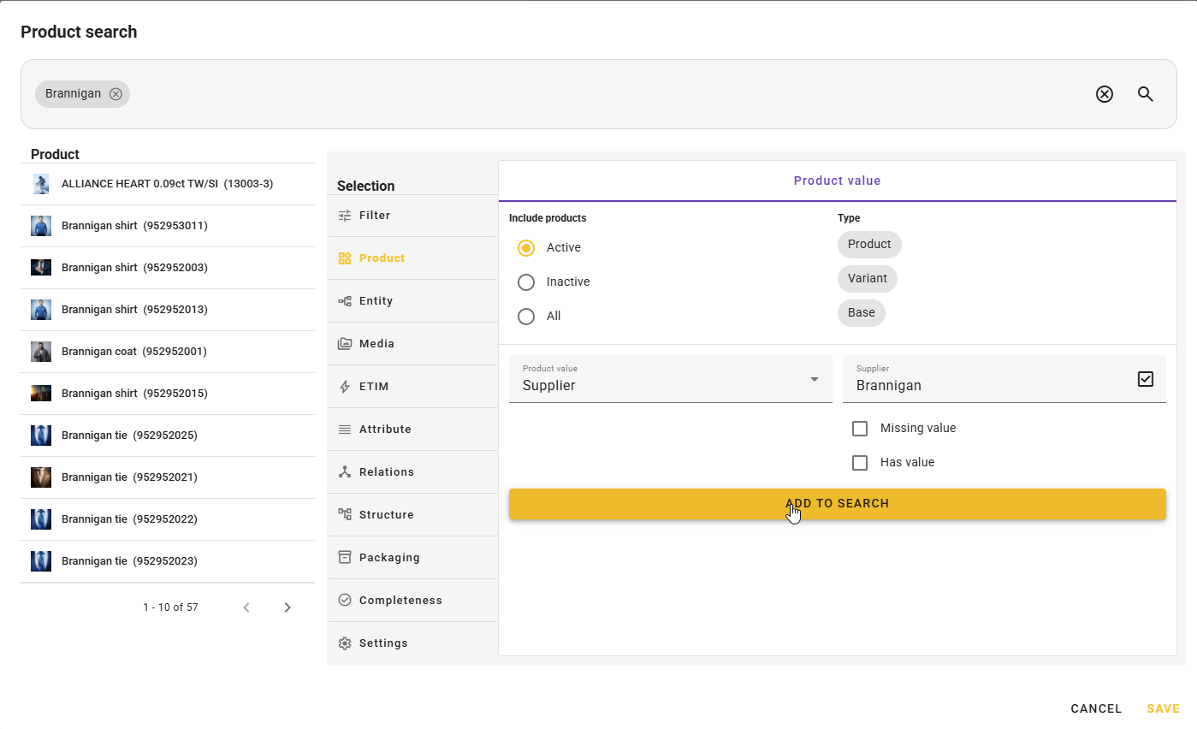Clear all search terms with circled X

click(x=1104, y=94)
